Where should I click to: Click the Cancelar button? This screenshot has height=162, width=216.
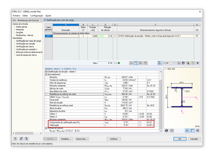click(194, 139)
